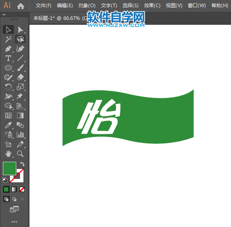The width and height of the screenshot is (231, 227).
Task: Open the 文件(F) menu
Action: tap(43, 6)
